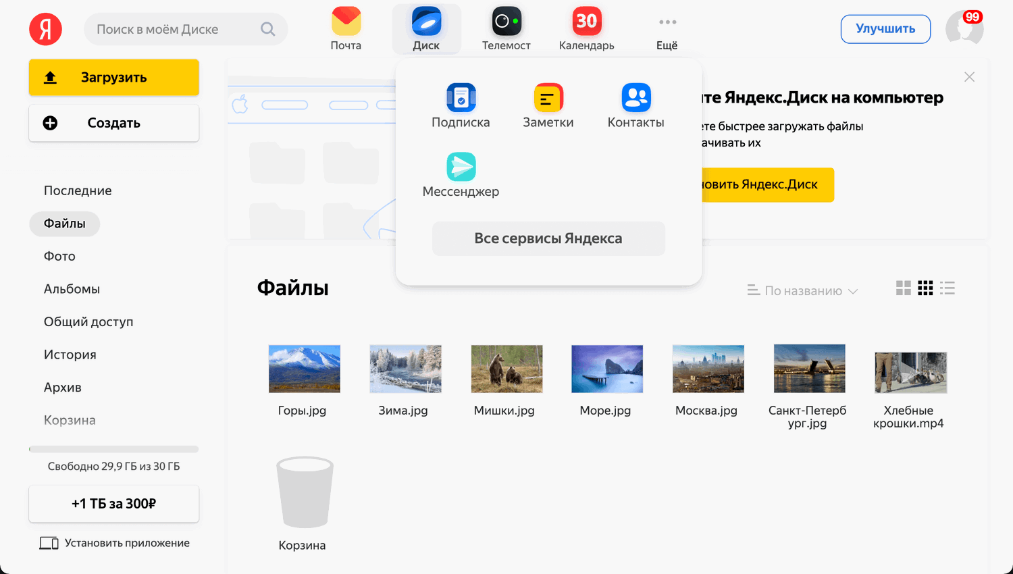Select the Зима.jpg thumbnail

405,369
